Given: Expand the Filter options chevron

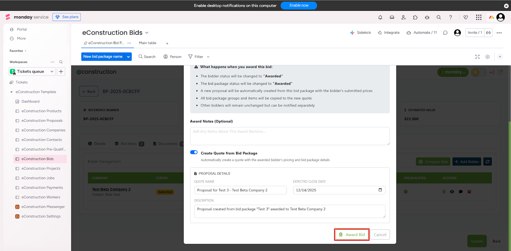Looking at the screenshot, I should (208, 57).
